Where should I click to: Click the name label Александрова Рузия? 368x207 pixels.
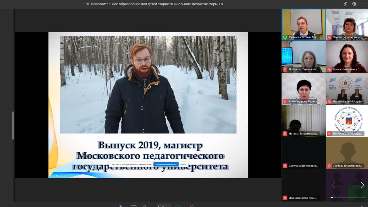[x=302, y=101]
